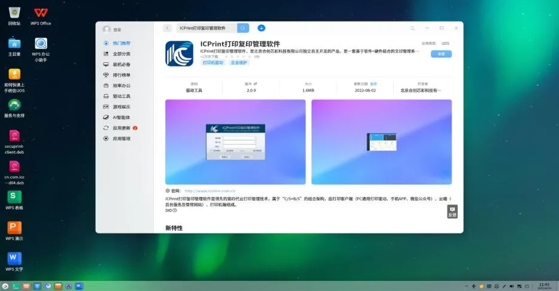
Task: Open the launcher in the taskbar
Action: (x=5, y=286)
